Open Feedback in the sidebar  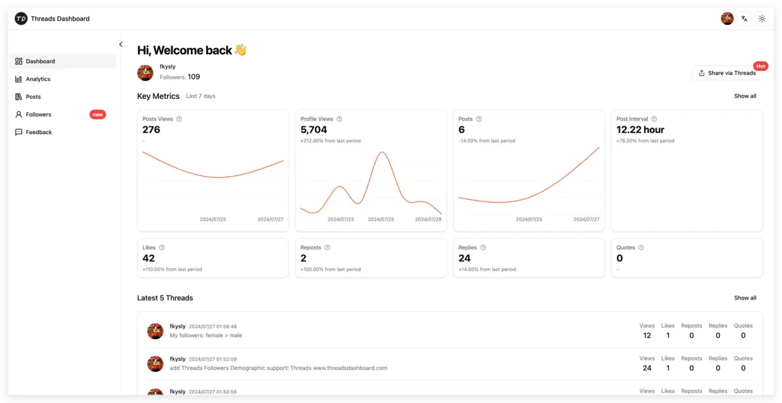64,132
